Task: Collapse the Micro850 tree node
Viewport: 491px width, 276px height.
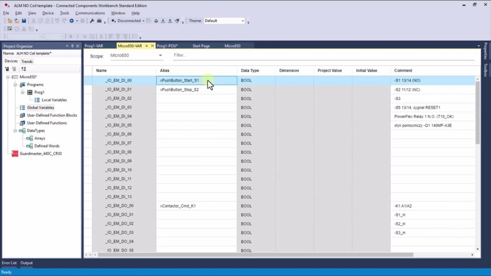Action: (8, 77)
